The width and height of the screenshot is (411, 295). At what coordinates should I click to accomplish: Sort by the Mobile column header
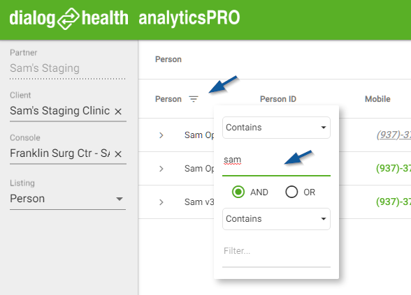click(x=377, y=99)
